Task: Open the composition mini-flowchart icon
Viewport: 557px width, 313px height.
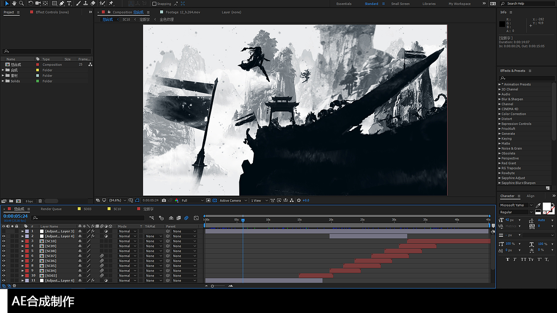Action: [x=151, y=218]
